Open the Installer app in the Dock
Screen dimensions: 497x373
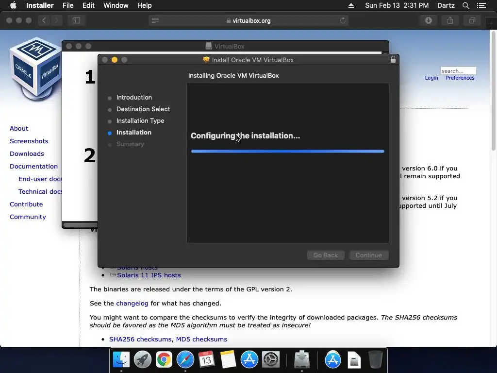[x=302, y=360]
